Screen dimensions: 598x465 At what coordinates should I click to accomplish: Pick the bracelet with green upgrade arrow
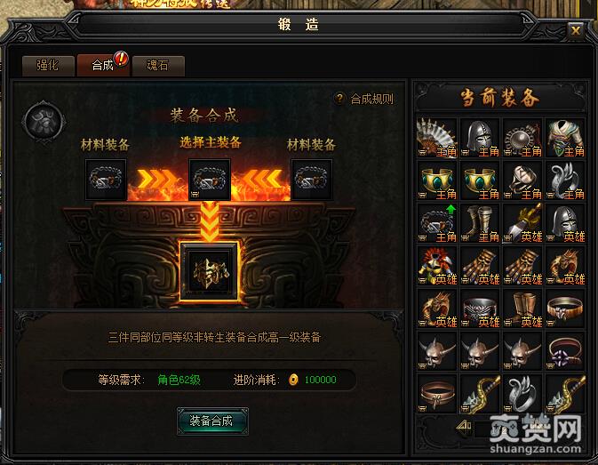437,223
